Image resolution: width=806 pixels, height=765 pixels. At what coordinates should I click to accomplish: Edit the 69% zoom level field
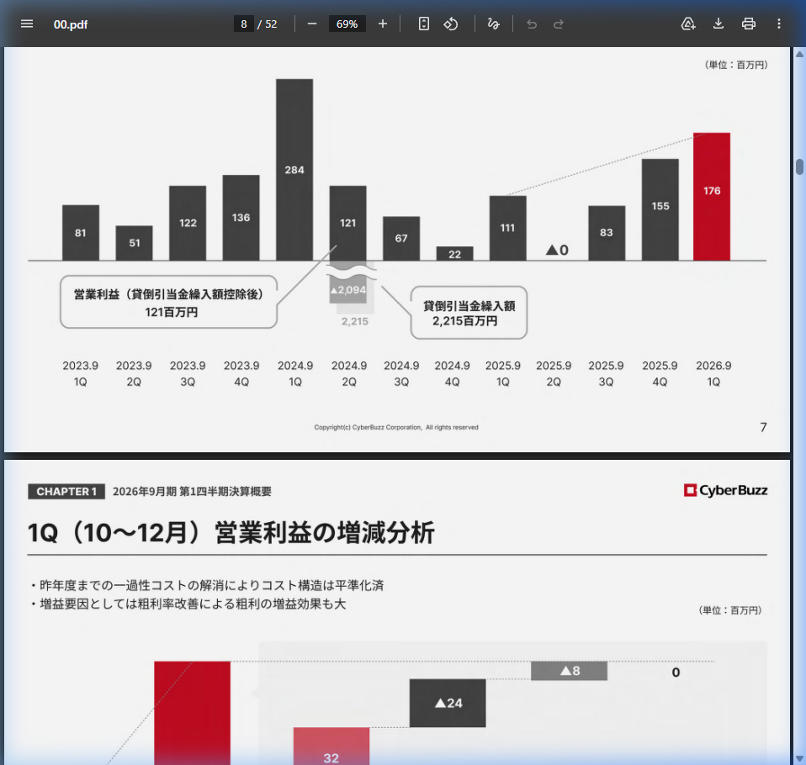pos(347,24)
